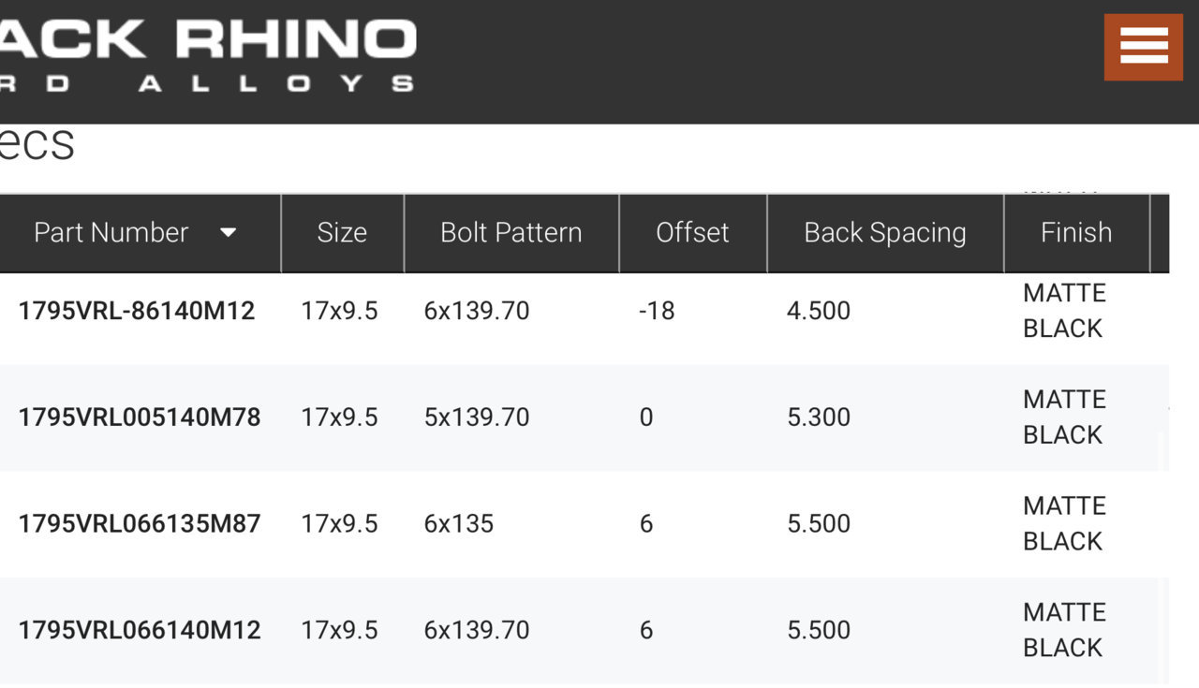
Task: Click the Black Rhino Hard Alloys logo
Action: (x=207, y=54)
